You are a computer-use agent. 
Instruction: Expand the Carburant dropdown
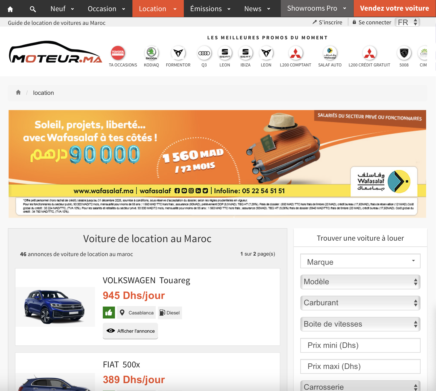tap(360, 303)
